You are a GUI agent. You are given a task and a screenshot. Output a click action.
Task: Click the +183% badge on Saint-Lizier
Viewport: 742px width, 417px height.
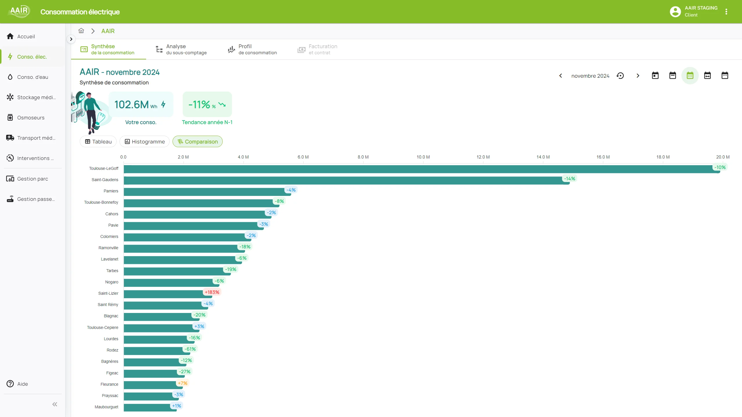(212, 292)
